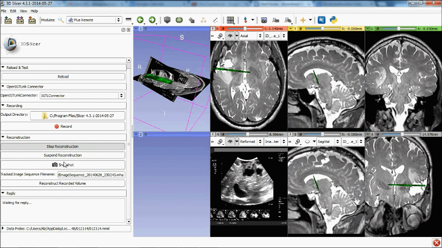The image size is (442, 248).
Task: Click the load DATA toolbar icon
Action: coord(8,20)
